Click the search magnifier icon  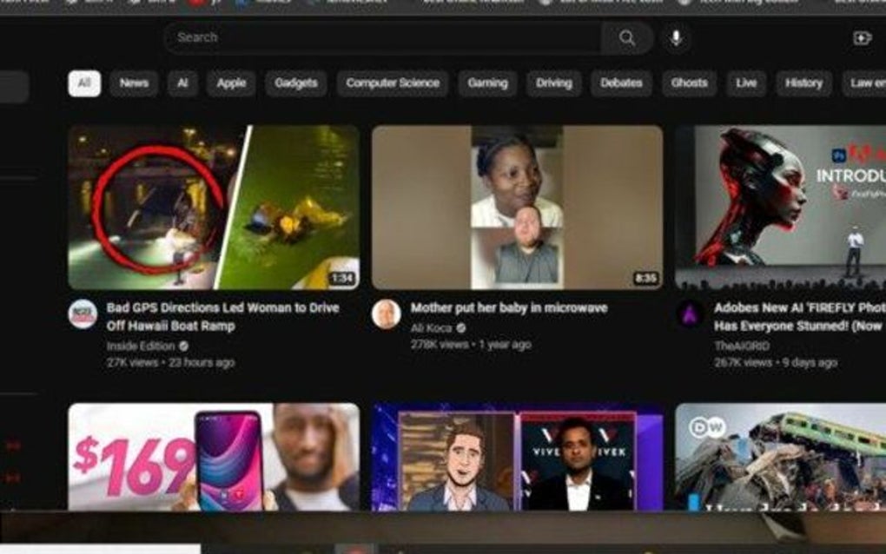(627, 37)
